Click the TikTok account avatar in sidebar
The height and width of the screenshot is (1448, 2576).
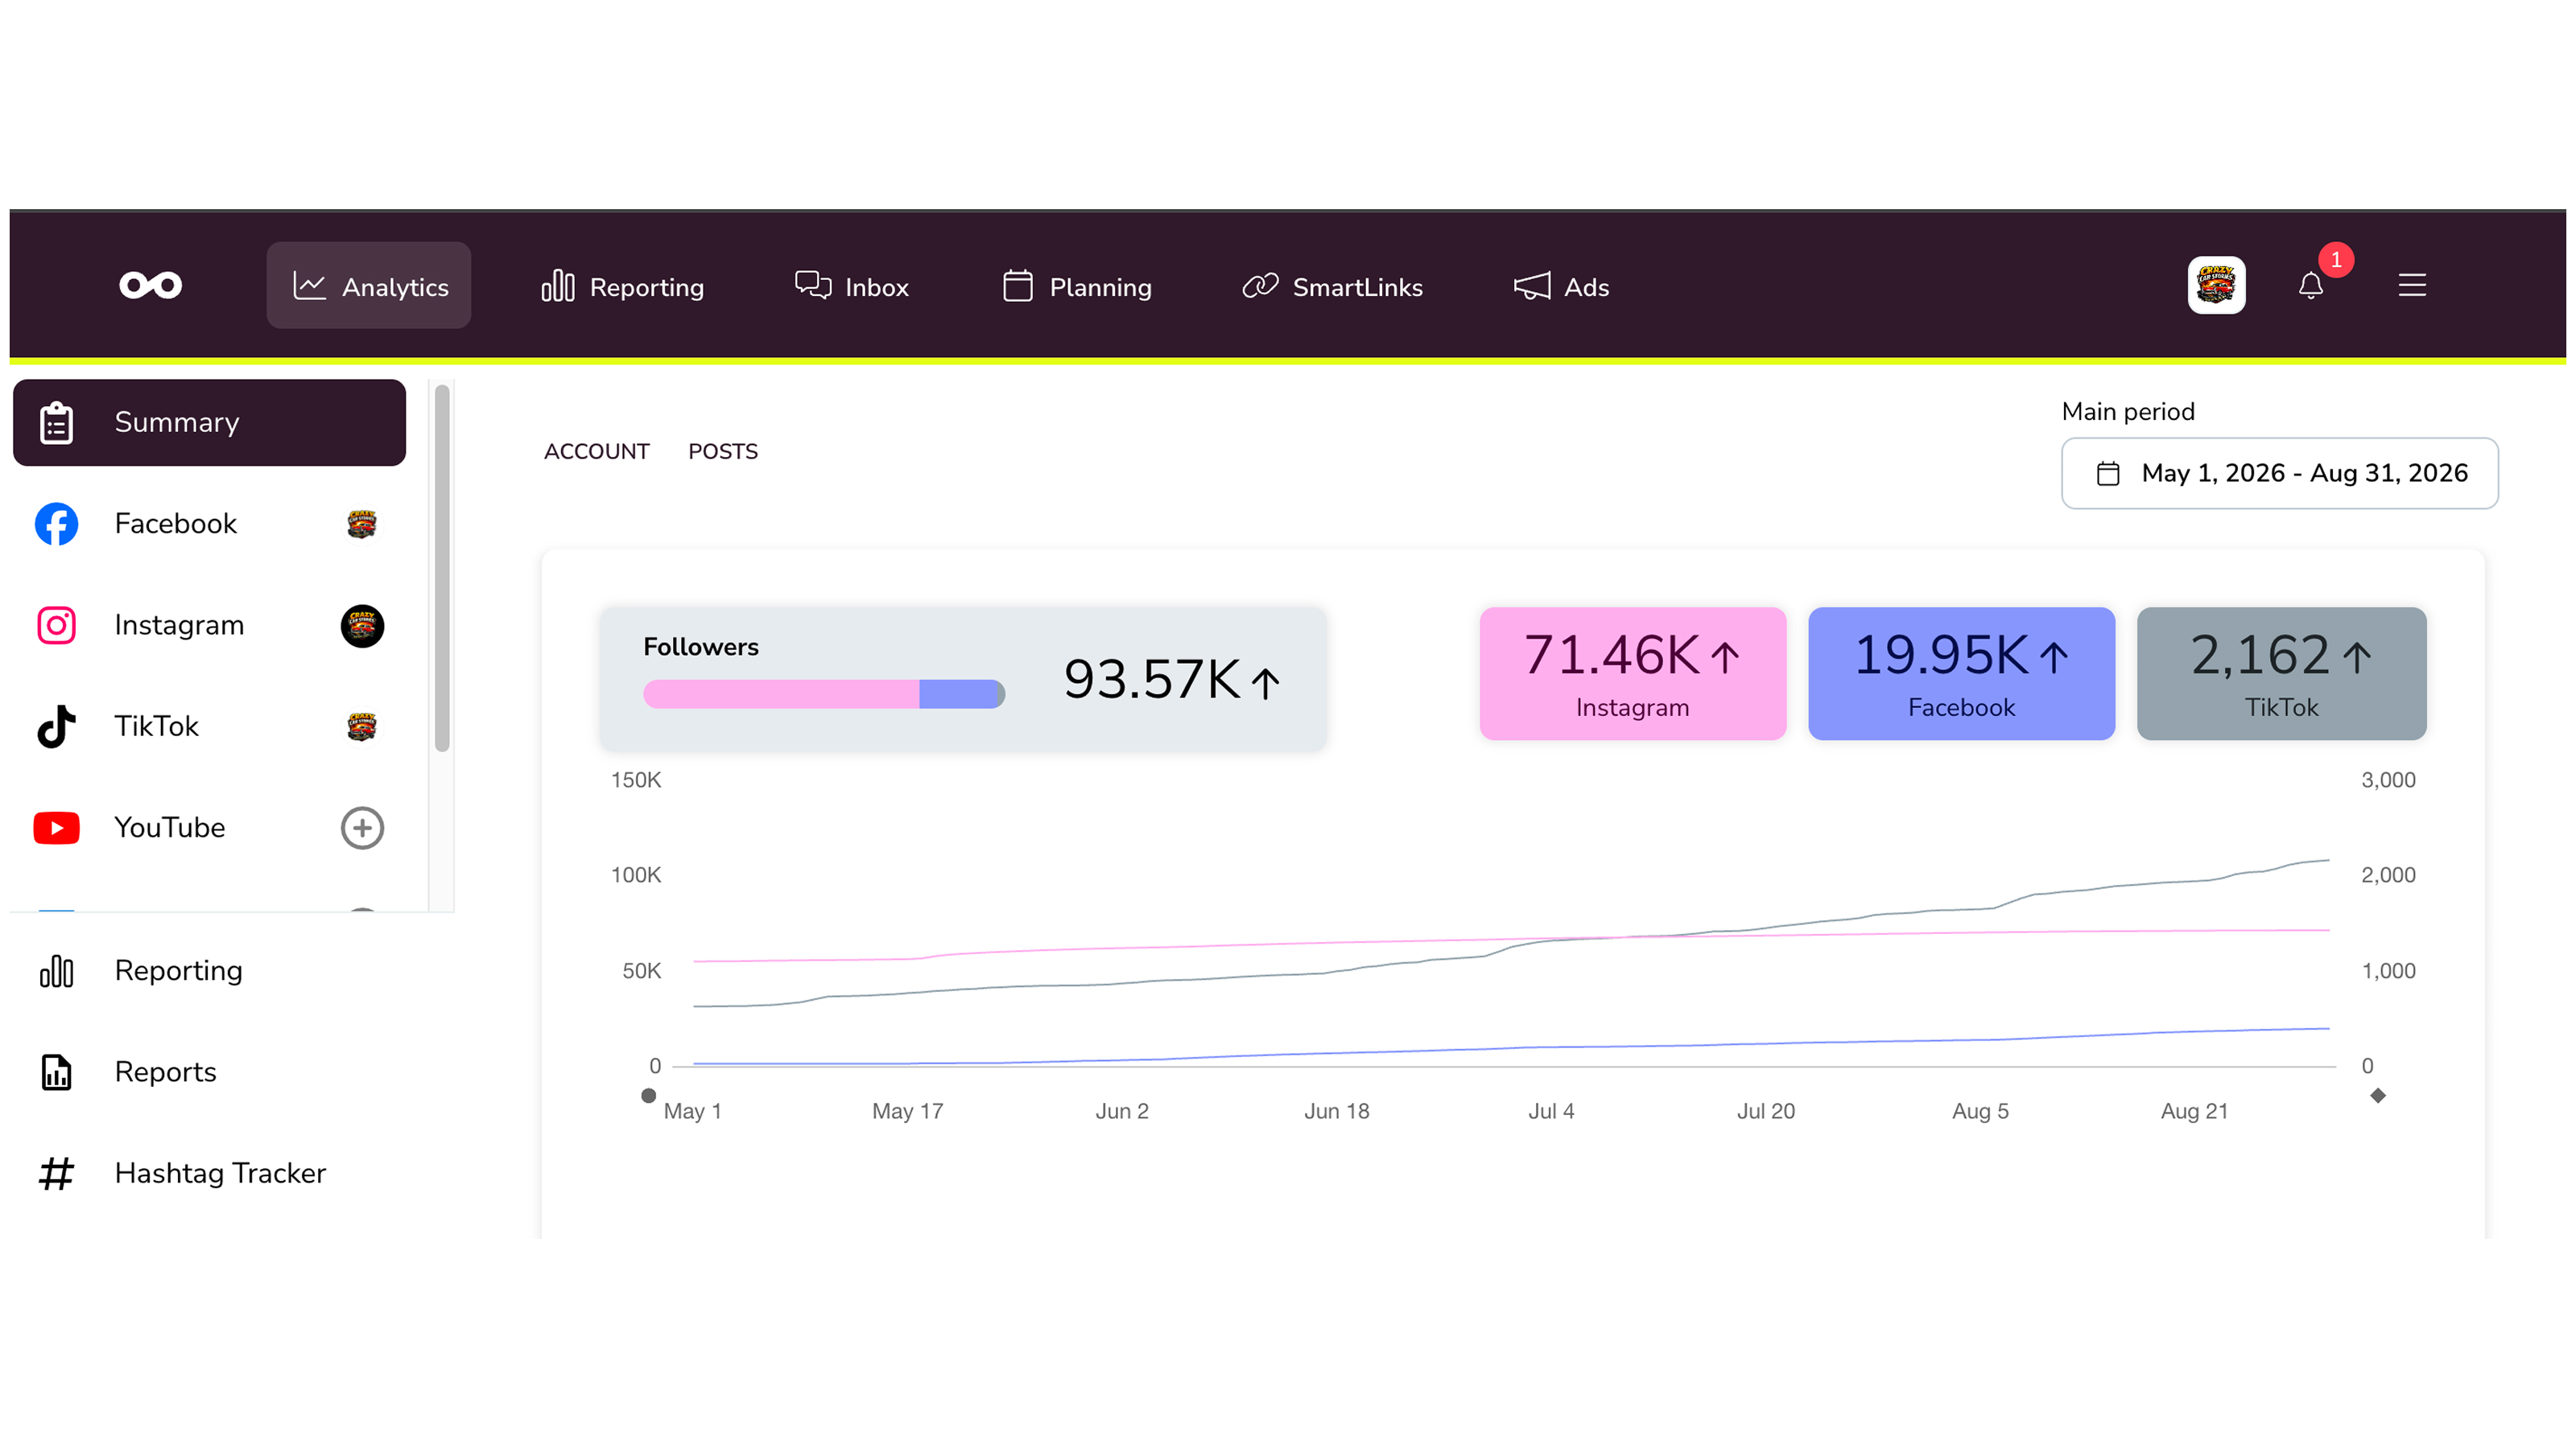tap(362, 727)
